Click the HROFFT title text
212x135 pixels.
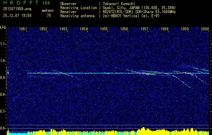point(21,3)
